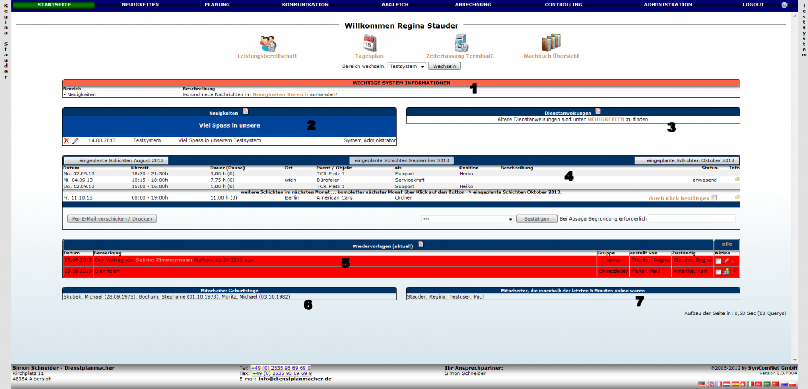Switch language with the French flag
The height and width of the screenshot is (389, 808).
point(719,384)
